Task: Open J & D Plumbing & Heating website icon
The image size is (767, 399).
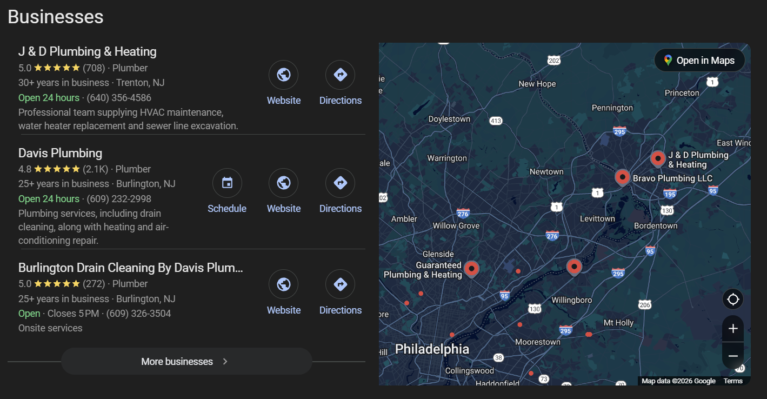Action: [284, 75]
